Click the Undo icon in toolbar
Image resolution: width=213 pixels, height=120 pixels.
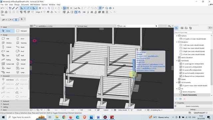2,8
